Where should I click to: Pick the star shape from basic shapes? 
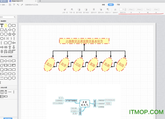click(x=10, y=34)
